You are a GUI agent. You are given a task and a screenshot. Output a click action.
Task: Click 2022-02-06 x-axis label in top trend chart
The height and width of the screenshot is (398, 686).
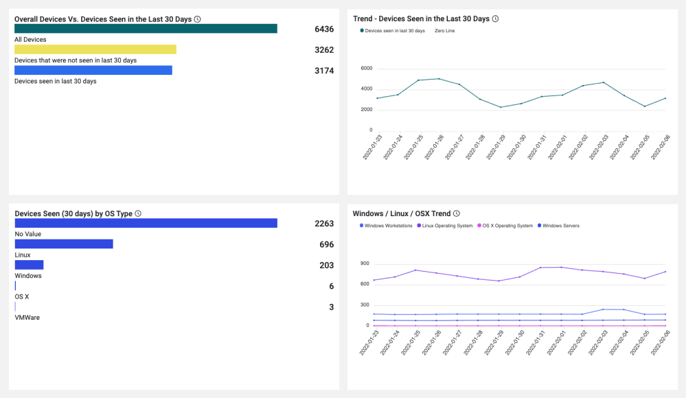(x=660, y=148)
